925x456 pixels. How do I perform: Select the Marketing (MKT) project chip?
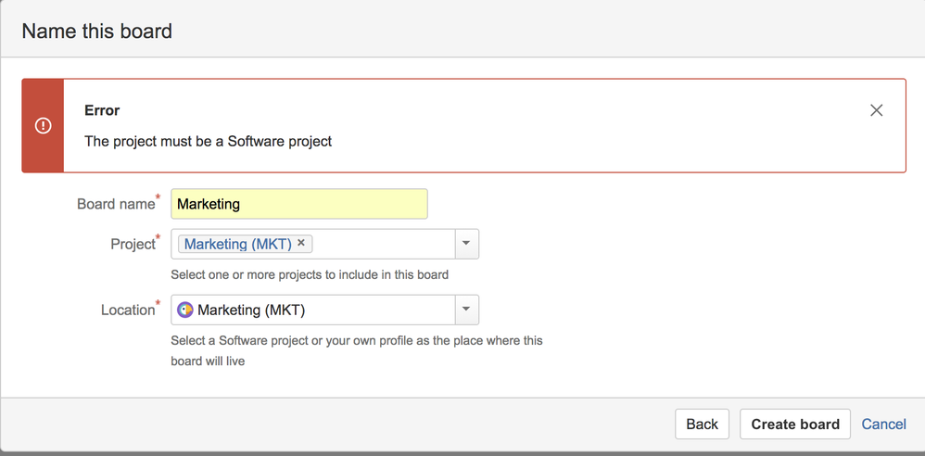237,244
